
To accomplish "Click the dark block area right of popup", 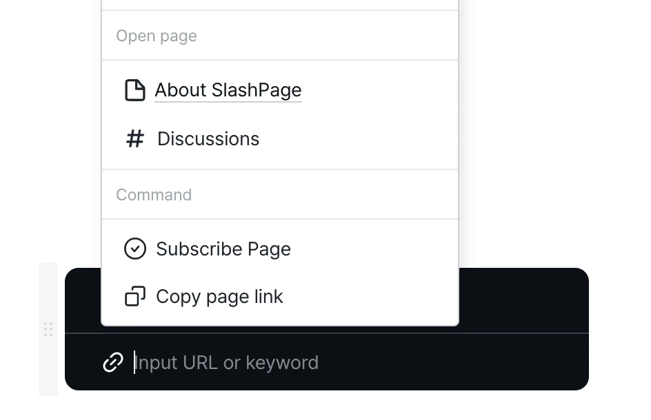I will 524,300.
